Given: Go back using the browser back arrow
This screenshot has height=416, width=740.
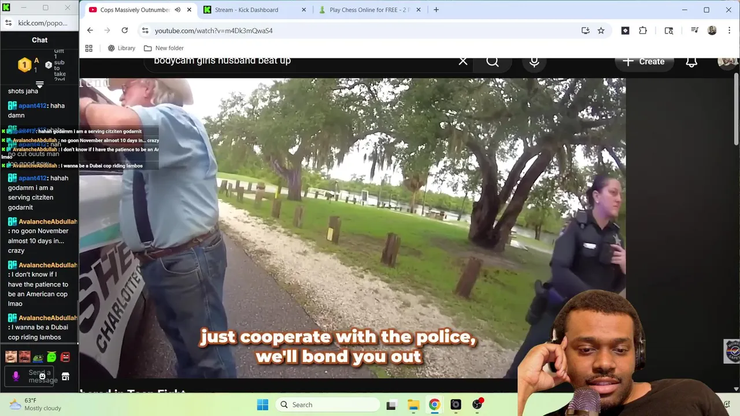Looking at the screenshot, I should click(x=90, y=31).
